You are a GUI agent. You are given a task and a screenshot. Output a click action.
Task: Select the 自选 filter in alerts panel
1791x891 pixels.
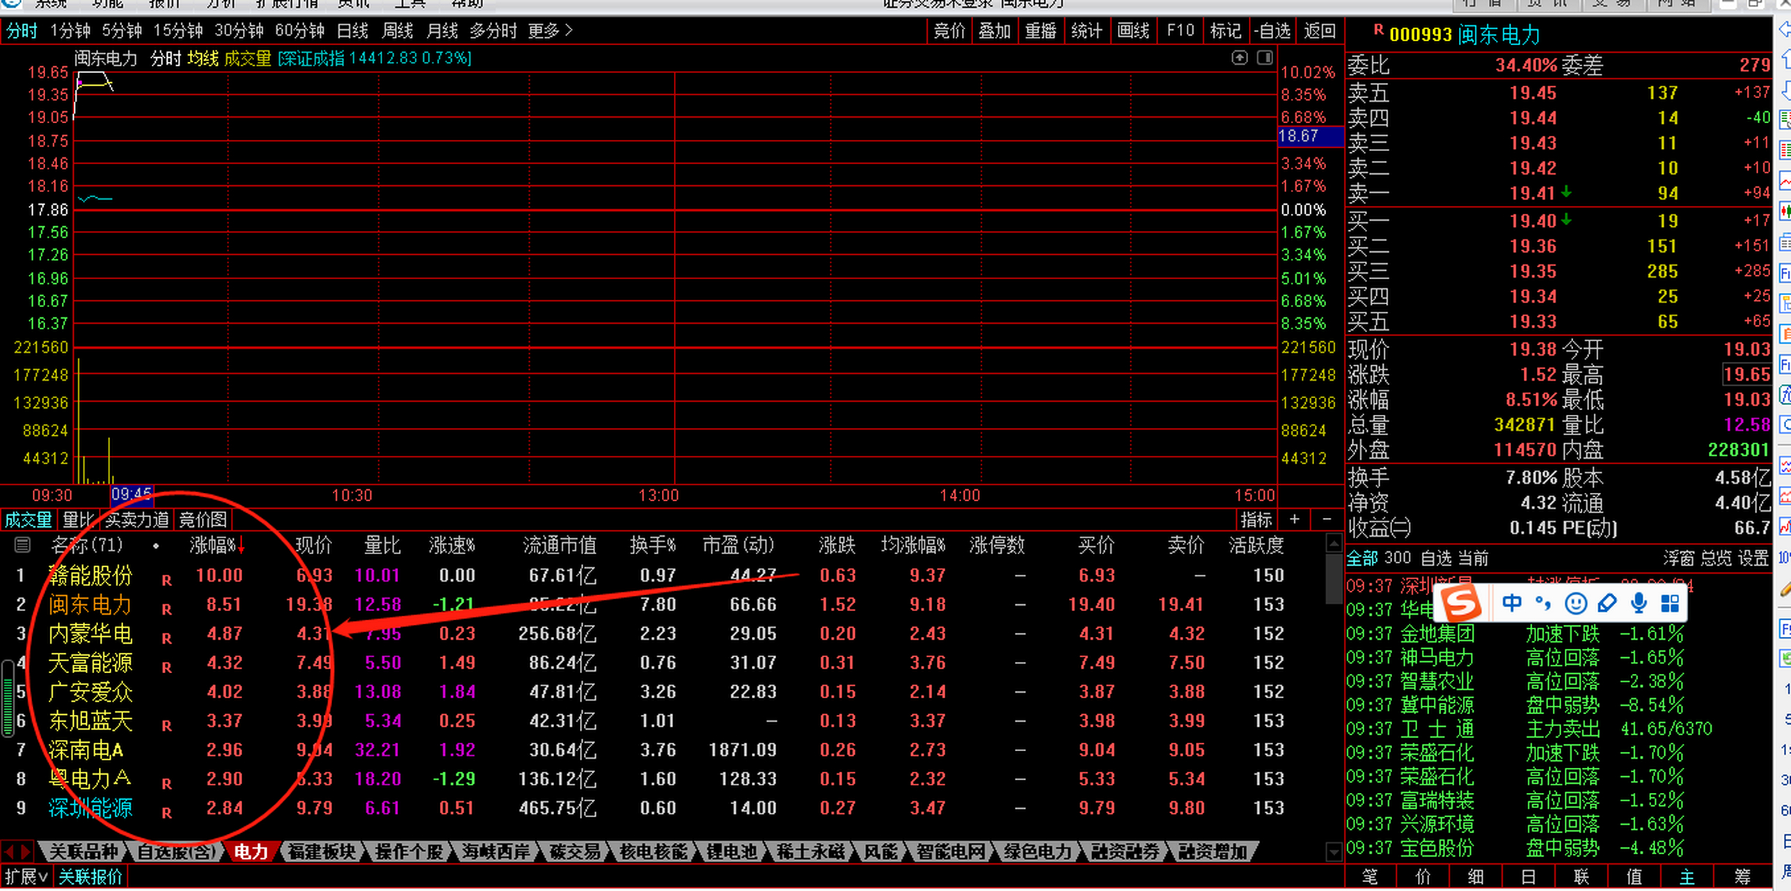tap(1436, 558)
